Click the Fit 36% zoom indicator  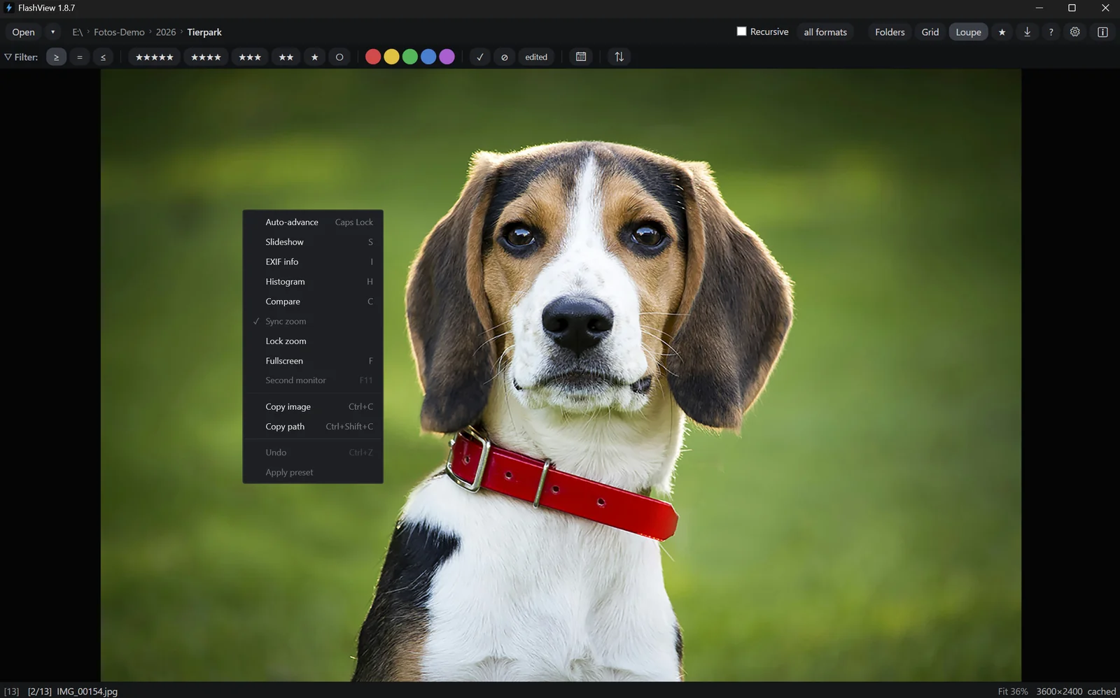coord(1013,692)
